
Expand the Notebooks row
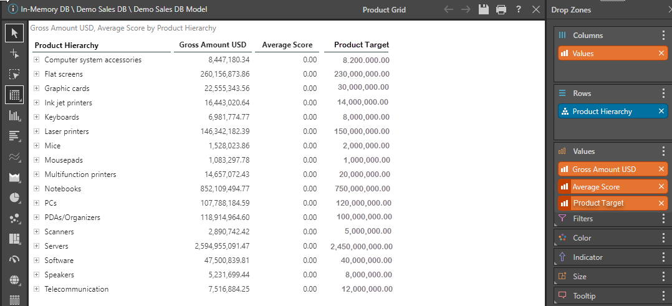36,189
